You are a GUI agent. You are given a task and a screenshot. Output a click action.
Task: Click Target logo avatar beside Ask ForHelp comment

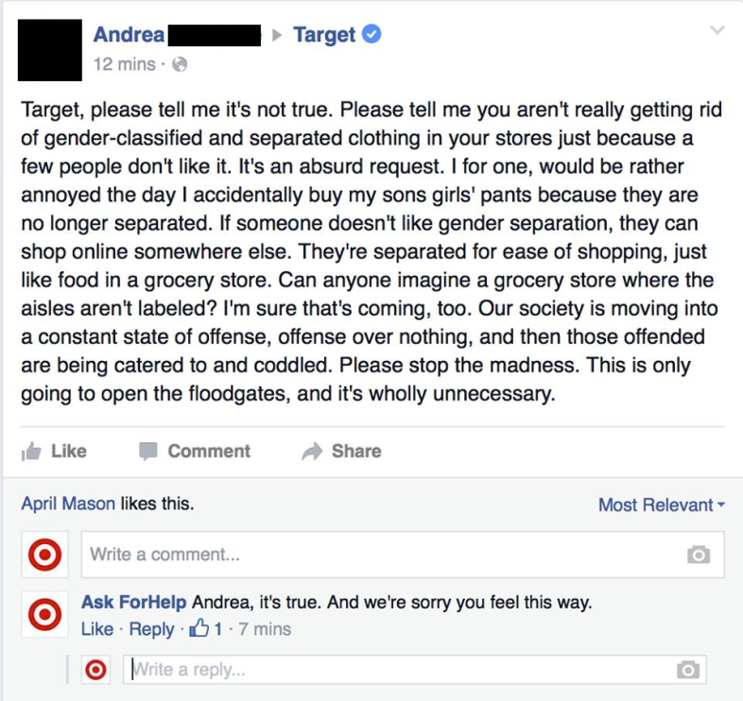tap(45, 614)
